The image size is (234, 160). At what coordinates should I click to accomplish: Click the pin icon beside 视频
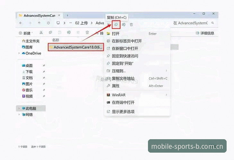tap(44, 96)
